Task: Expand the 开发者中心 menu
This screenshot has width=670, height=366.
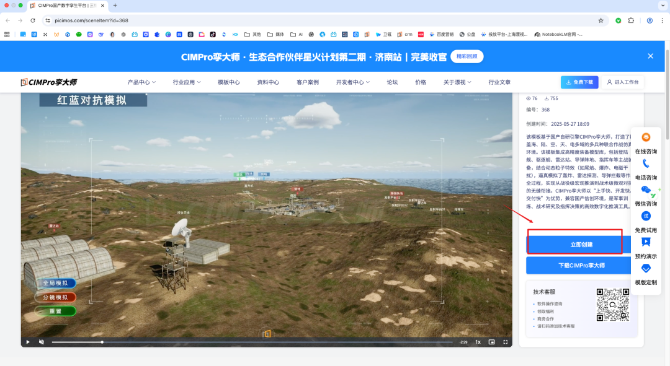Action: click(x=352, y=82)
